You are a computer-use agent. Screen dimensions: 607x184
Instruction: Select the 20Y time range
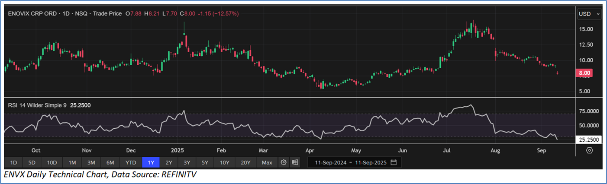245,162
